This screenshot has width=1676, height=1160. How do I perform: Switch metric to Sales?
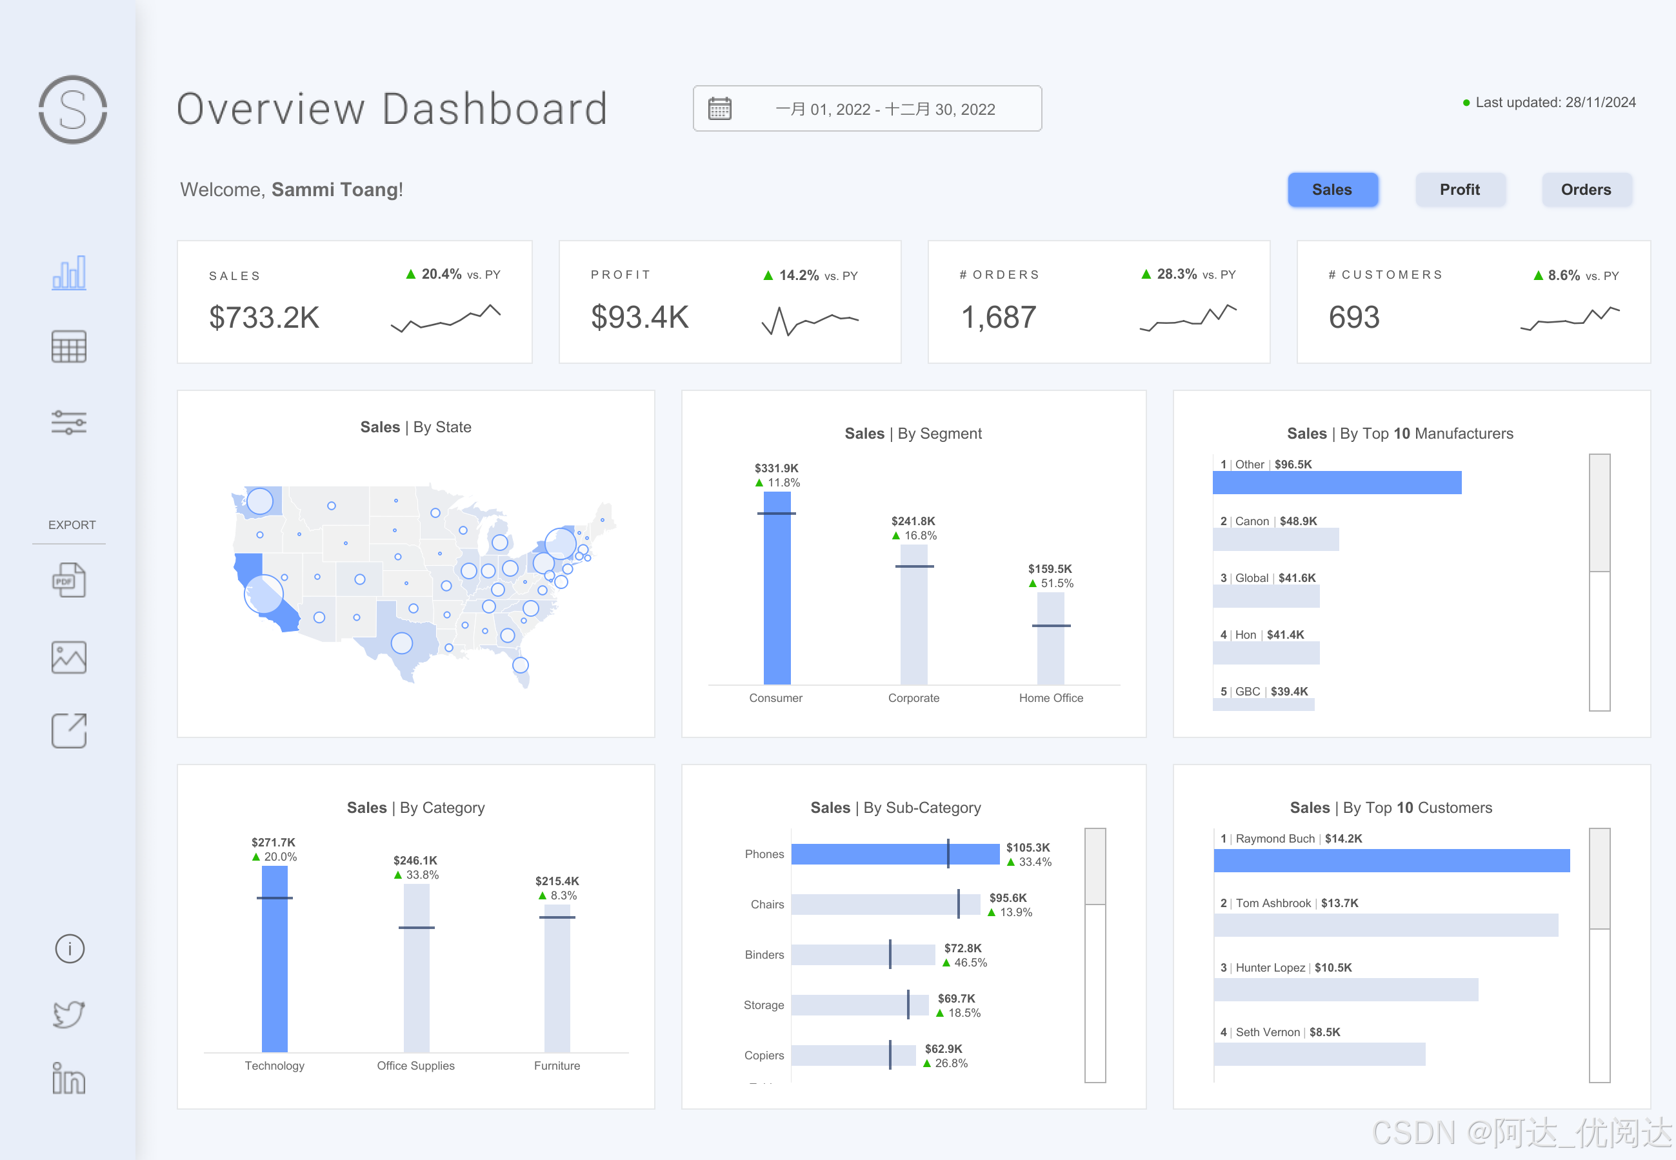1332,190
